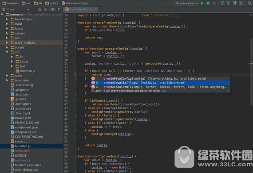Screen dimensions: 253x173
Task: Click the pi icon in completion popup
Action: [228, 91]
